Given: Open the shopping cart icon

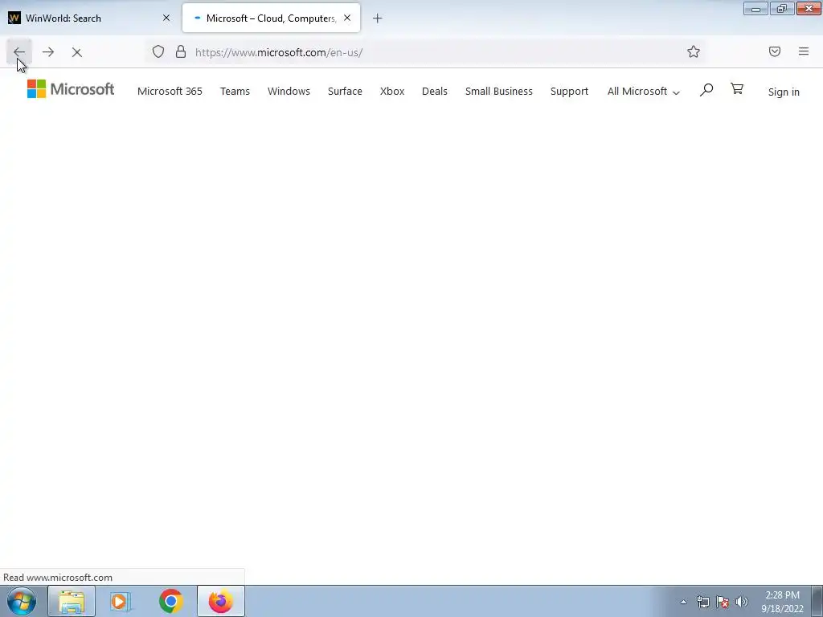Looking at the screenshot, I should click(x=737, y=88).
